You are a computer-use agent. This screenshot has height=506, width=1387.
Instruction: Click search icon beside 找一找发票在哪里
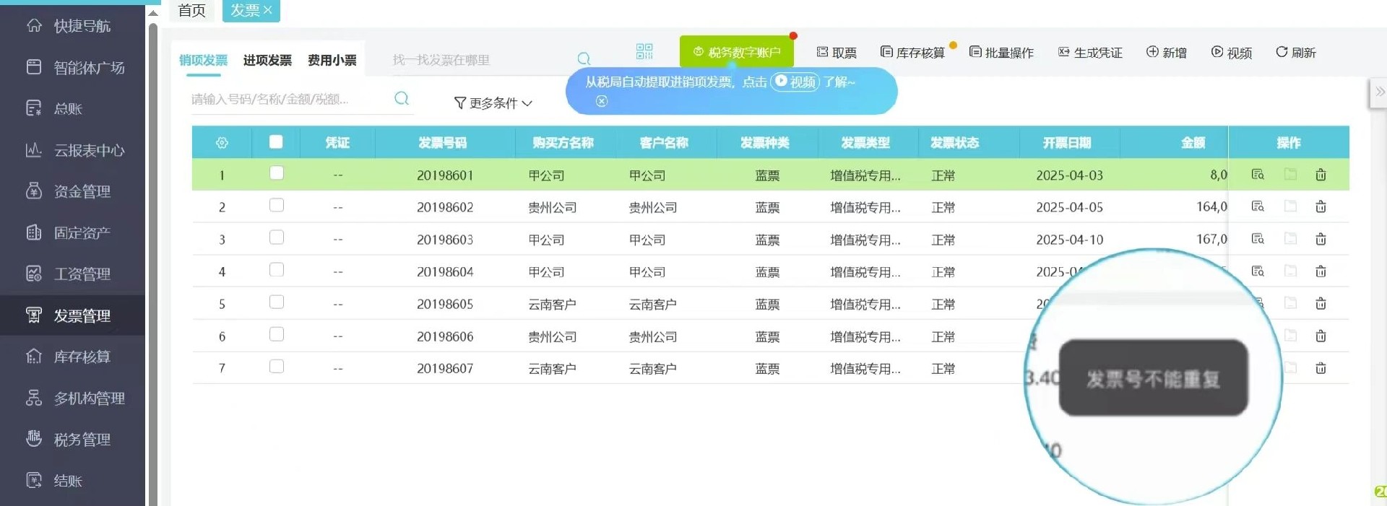584,59
